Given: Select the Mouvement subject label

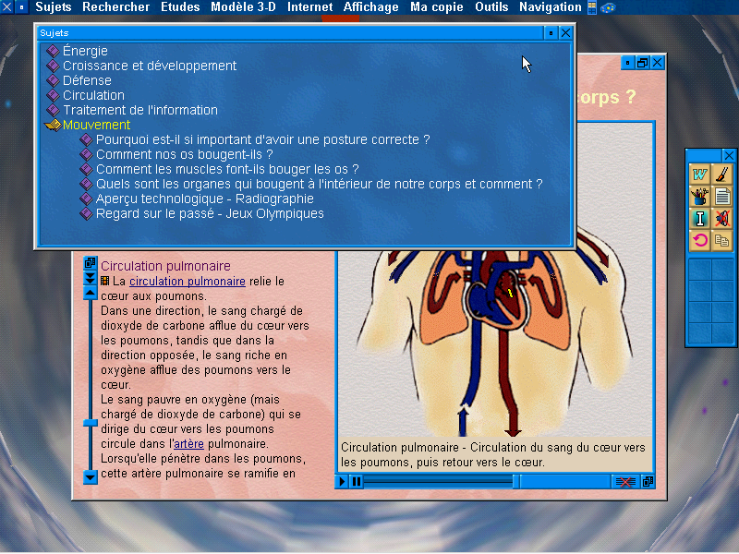Looking at the screenshot, I should [x=97, y=125].
